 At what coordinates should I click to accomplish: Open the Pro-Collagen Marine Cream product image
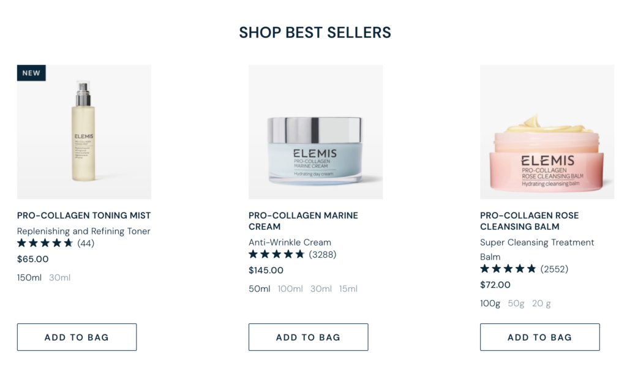[315, 132]
